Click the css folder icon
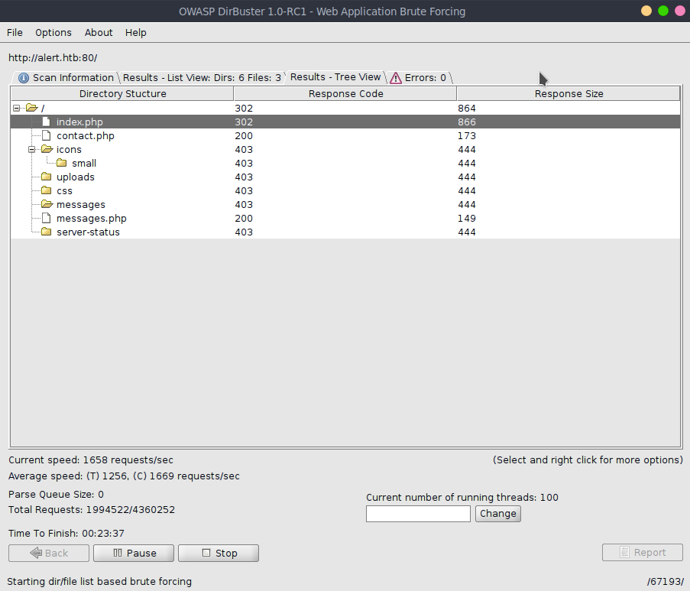 (46, 190)
